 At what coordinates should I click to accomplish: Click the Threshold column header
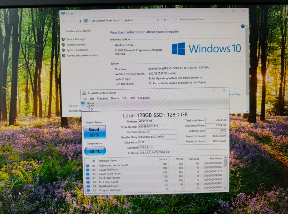point(193,159)
